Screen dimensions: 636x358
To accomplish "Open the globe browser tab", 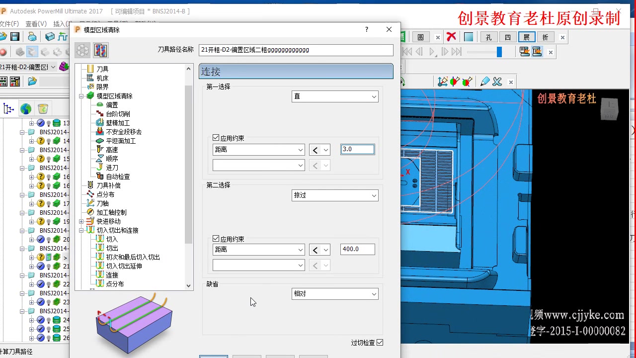I will coord(26,108).
